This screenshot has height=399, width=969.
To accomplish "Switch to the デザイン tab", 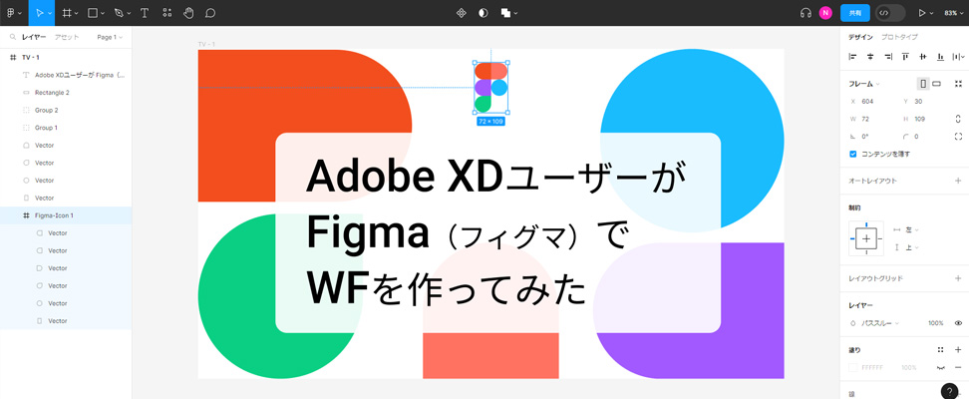I will tap(860, 37).
